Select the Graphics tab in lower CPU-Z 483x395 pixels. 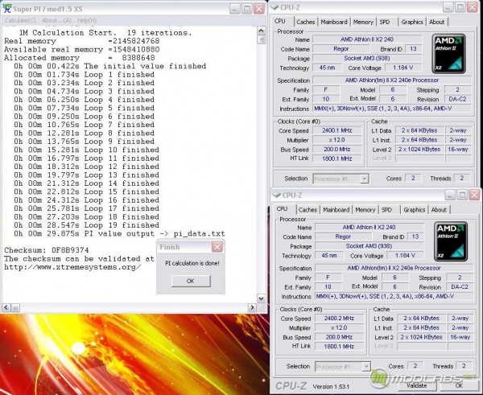[414, 210]
